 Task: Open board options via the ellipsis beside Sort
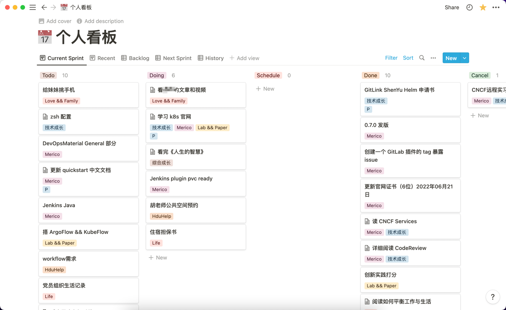433,58
